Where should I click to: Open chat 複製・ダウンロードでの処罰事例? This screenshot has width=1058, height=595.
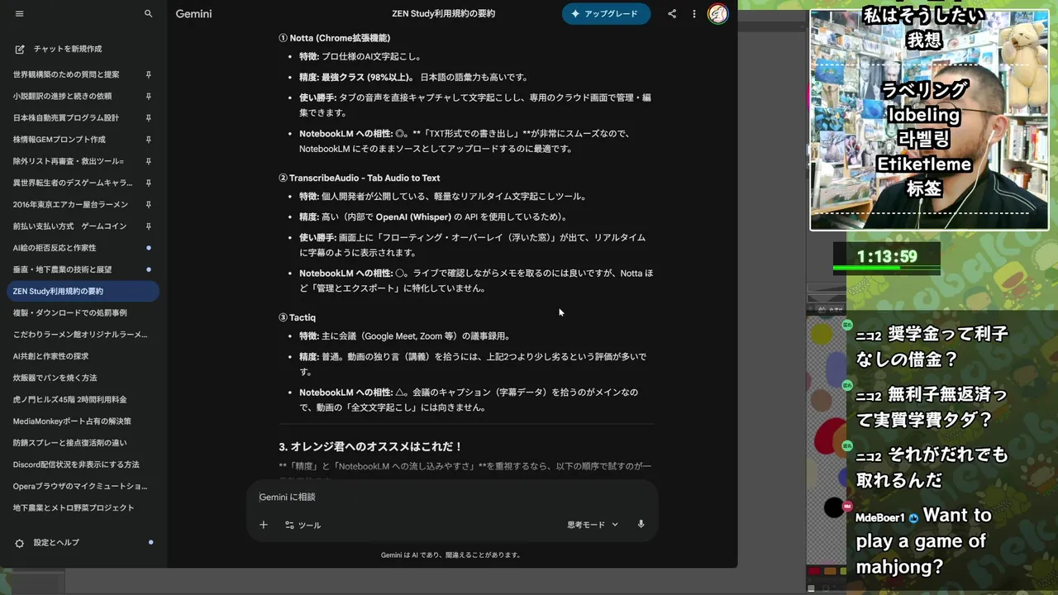click(70, 312)
